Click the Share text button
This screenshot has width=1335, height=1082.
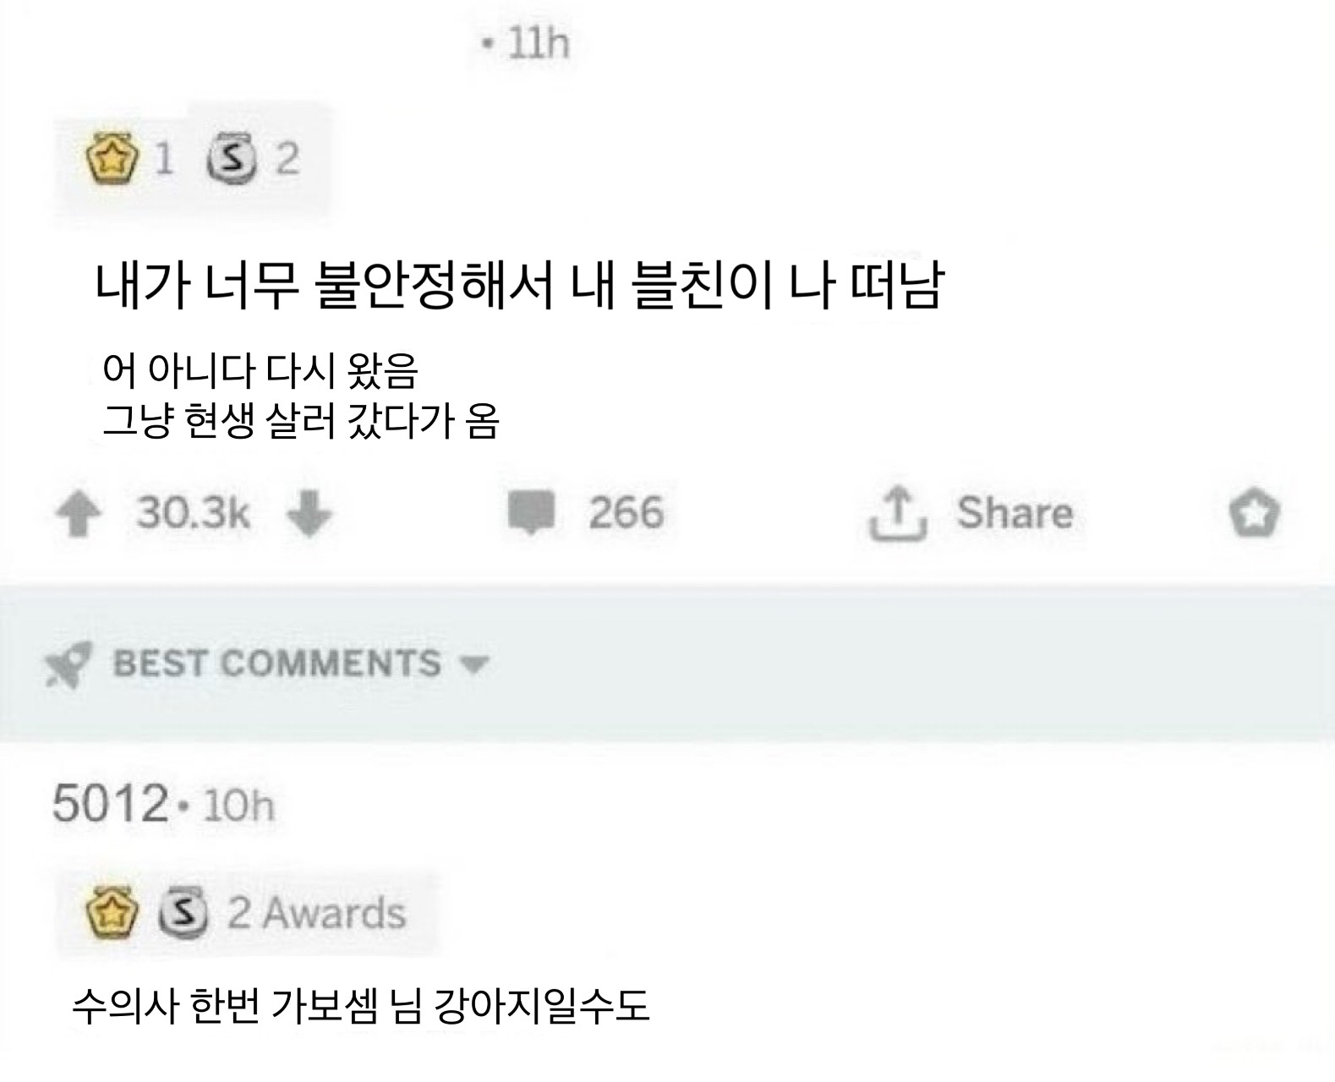pos(1015,513)
